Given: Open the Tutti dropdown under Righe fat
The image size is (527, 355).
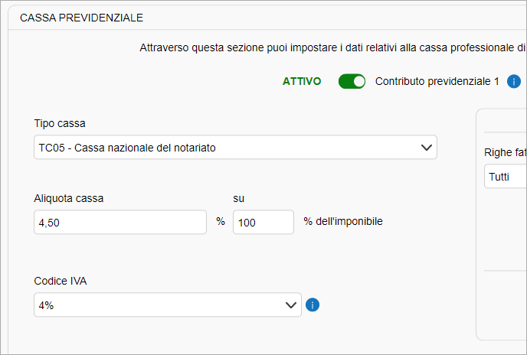Looking at the screenshot, I should pyautogui.click(x=506, y=176).
